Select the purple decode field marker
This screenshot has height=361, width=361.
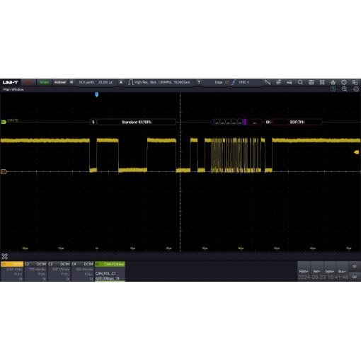245,122
